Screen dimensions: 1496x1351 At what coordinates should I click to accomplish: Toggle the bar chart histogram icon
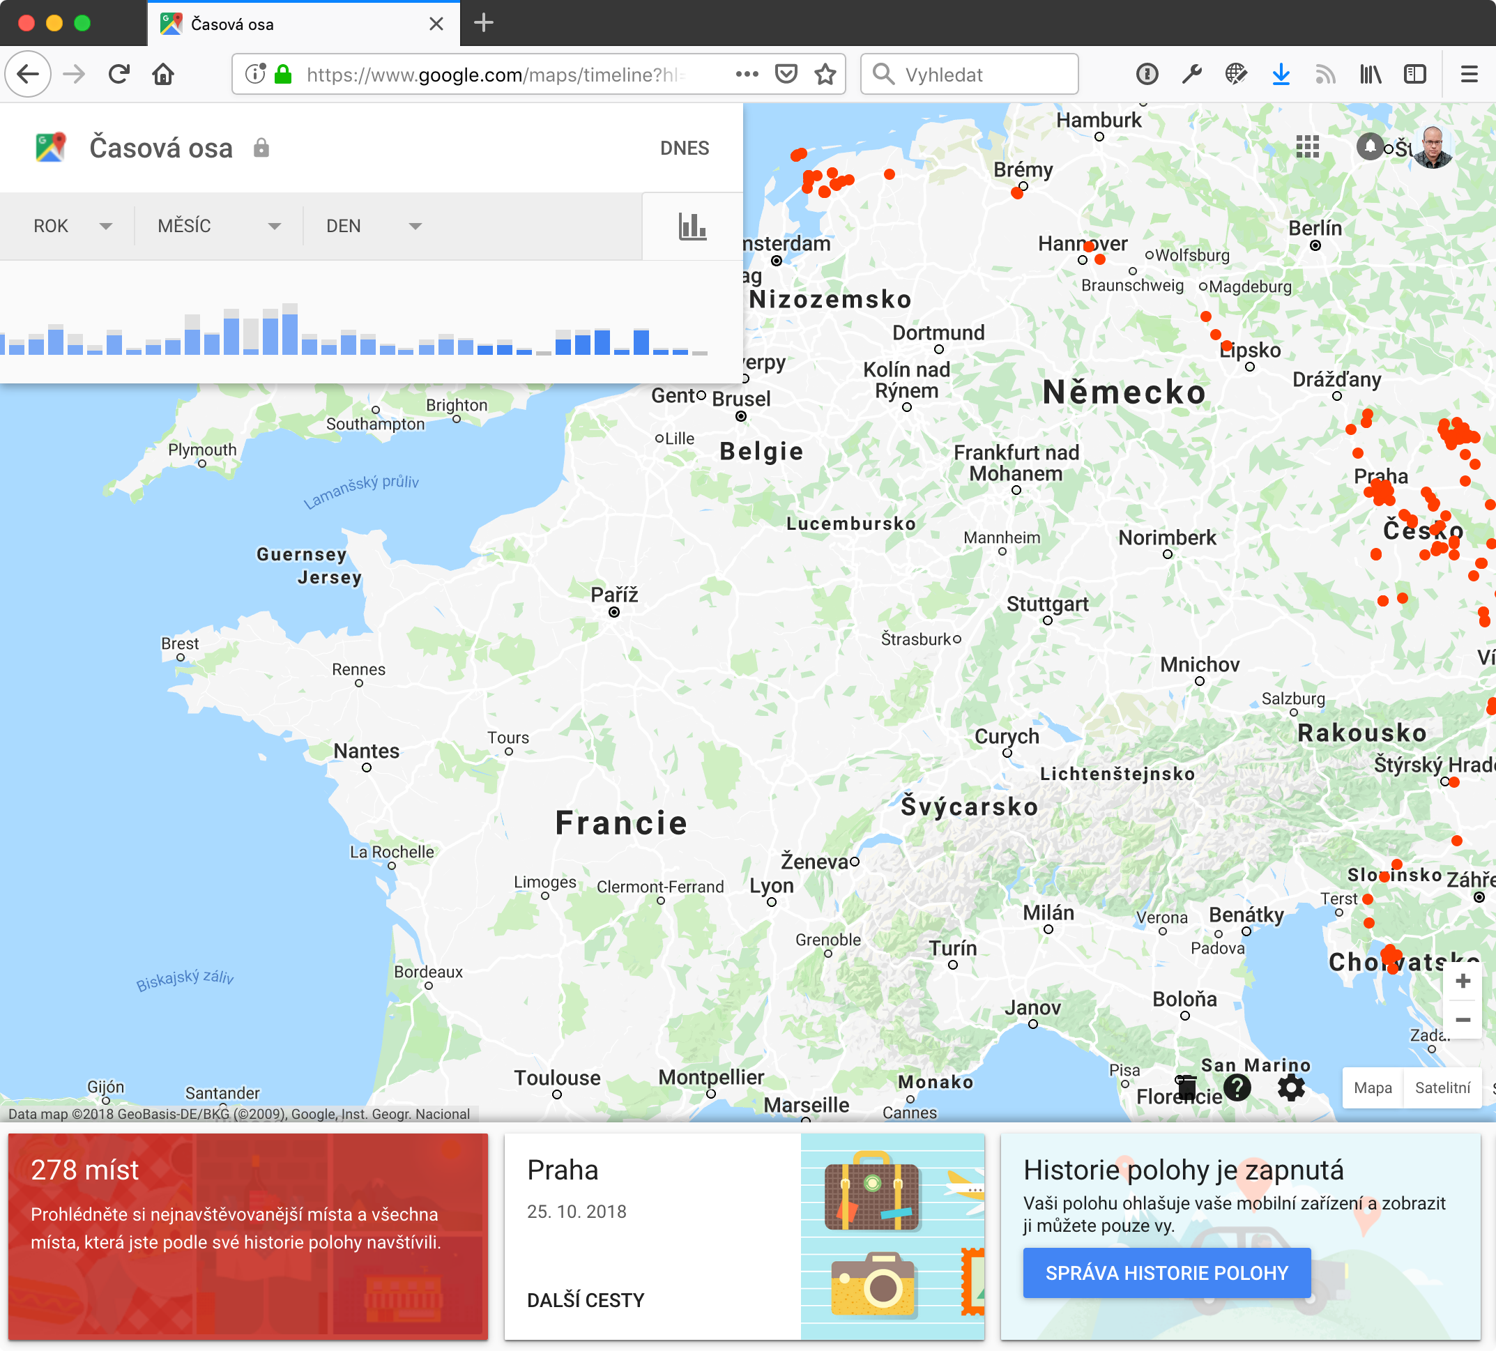[692, 227]
